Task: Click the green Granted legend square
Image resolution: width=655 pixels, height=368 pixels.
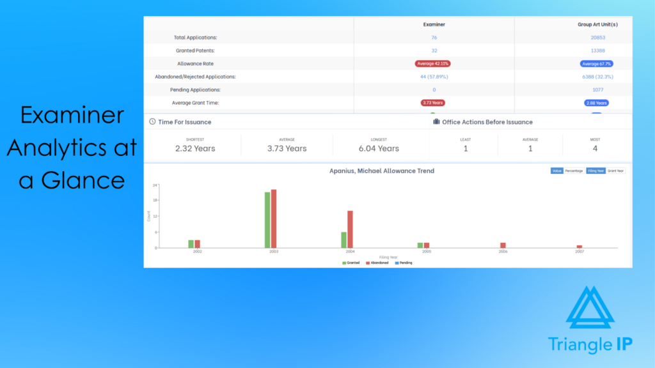Action: 343,263
